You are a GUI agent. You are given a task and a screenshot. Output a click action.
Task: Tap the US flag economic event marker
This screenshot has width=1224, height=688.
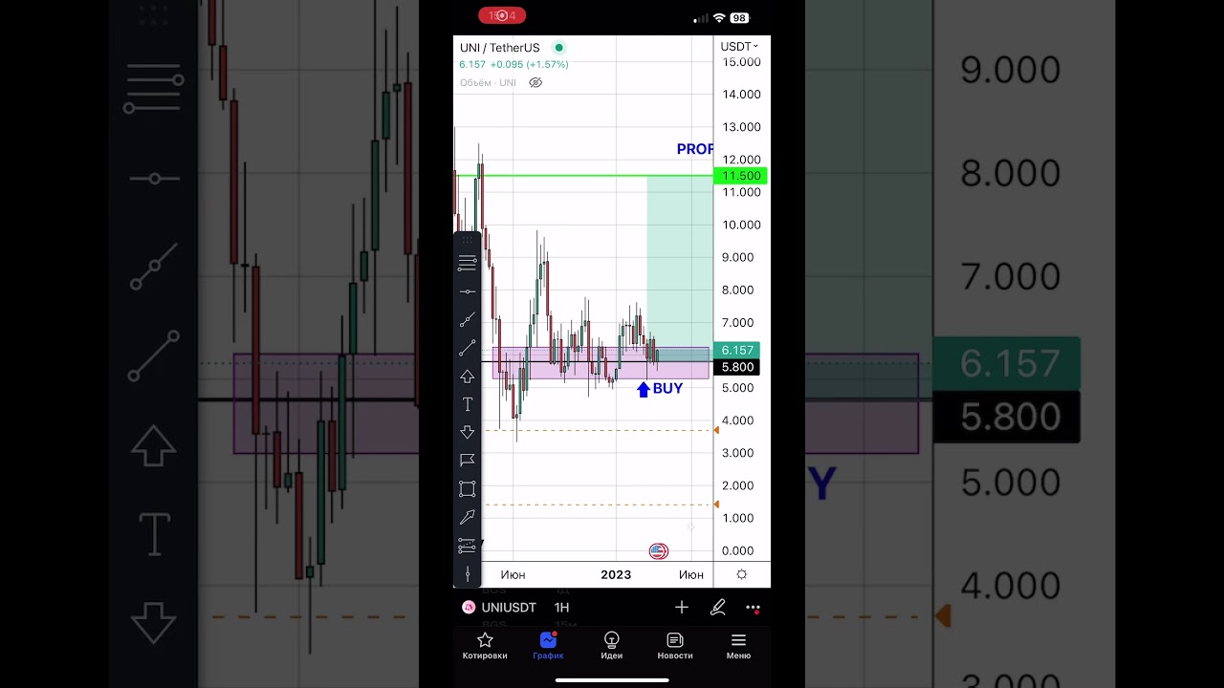658,551
